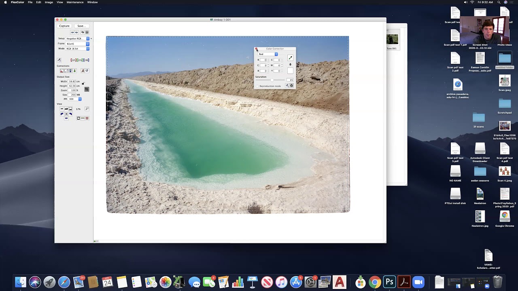The height and width of the screenshot is (291, 518).
Task: Toggle the red grid overlay icon
Action: (x=87, y=118)
